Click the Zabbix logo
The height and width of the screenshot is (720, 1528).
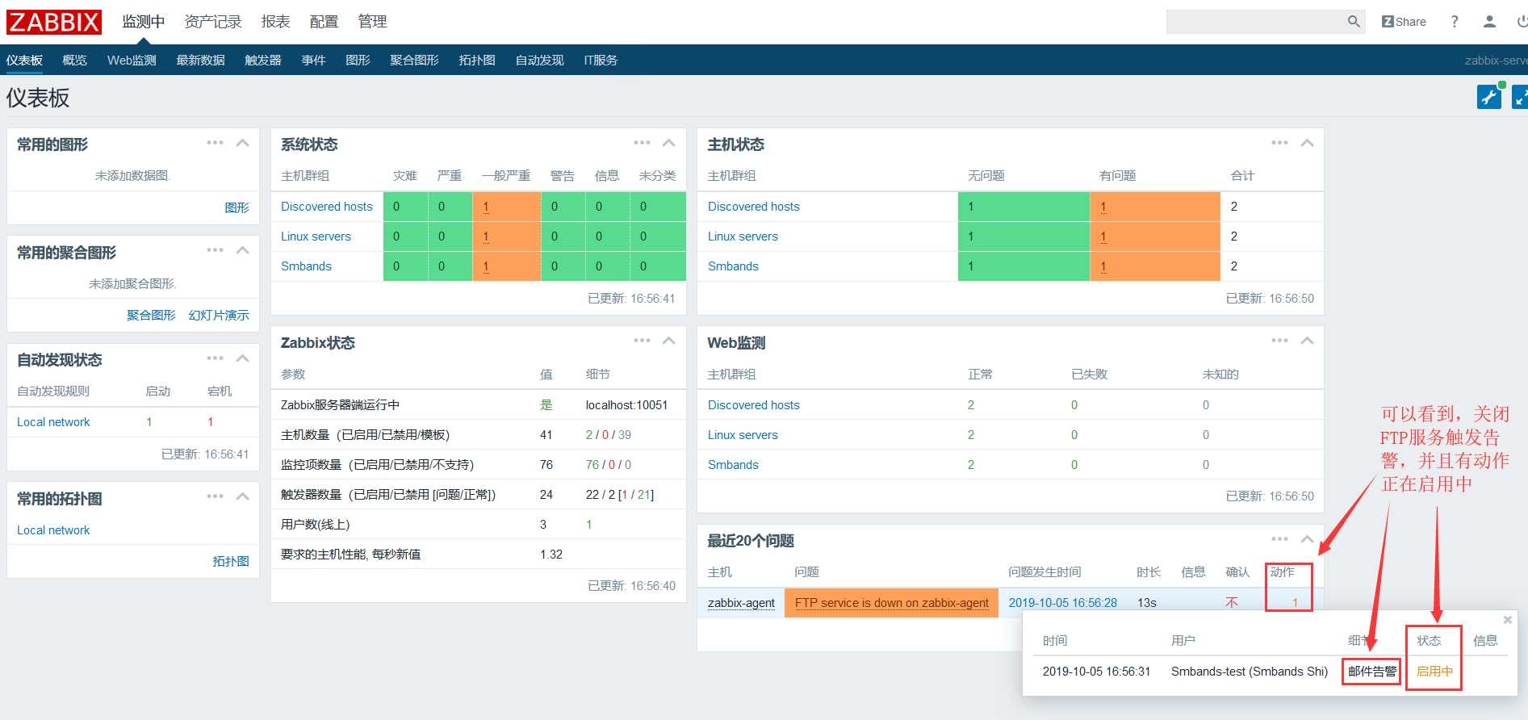[54, 22]
